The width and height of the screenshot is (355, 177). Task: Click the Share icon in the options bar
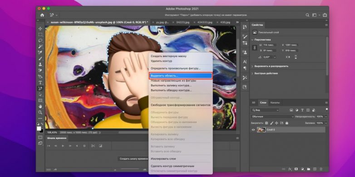coord(325,15)
